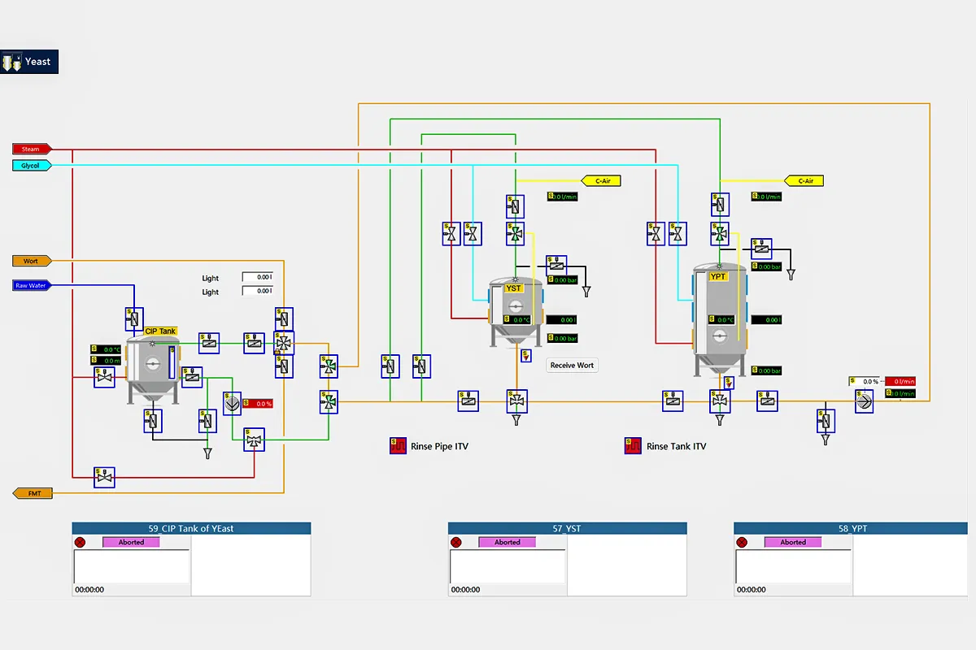Click the three-way valve below the CIP pump
The width and height of the screenshot is (976, 650).
[255, 440]
